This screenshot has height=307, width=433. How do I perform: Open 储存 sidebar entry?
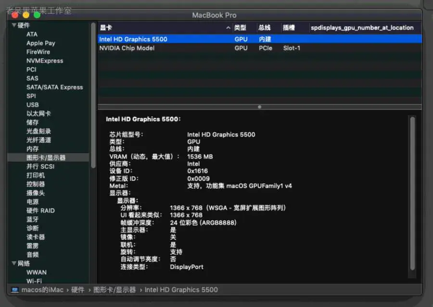[x=32, y=122]
